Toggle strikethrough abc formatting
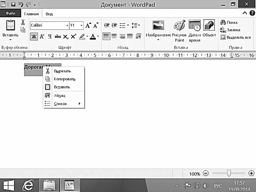 [58, 36]
